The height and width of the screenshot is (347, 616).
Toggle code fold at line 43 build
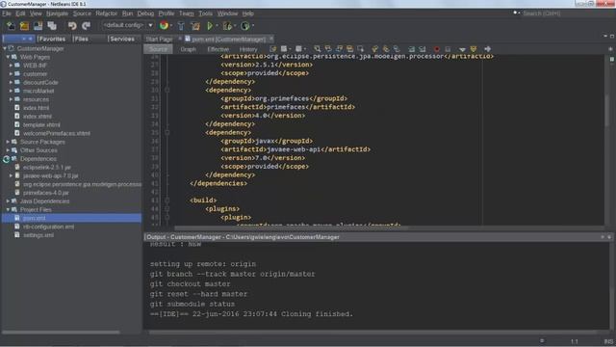point(167,200)
